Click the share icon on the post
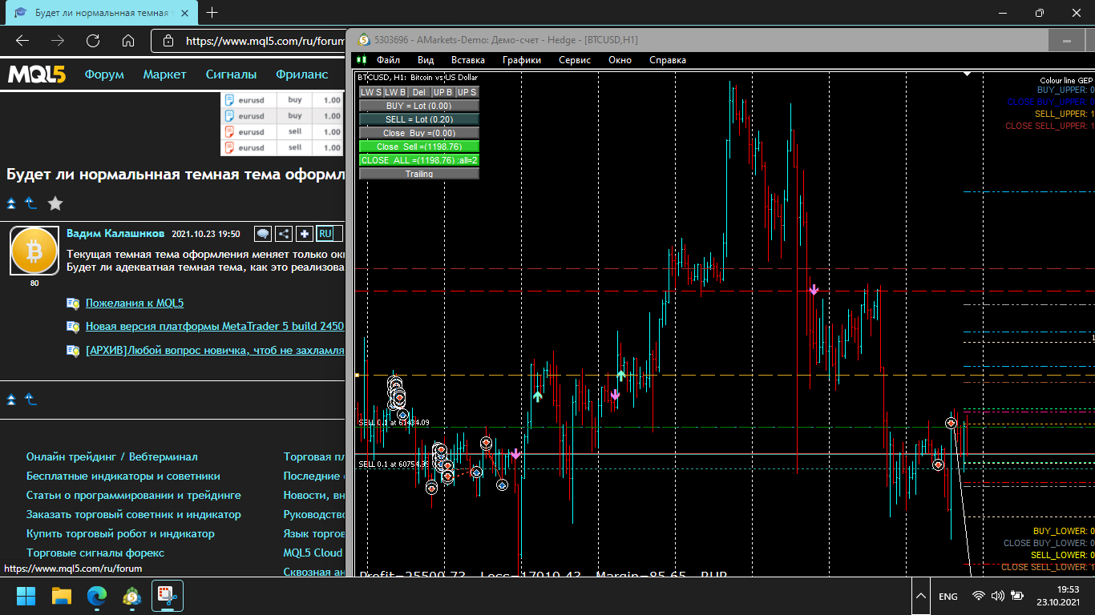The width and height of the screenshot is (1095, 615). 284,234
